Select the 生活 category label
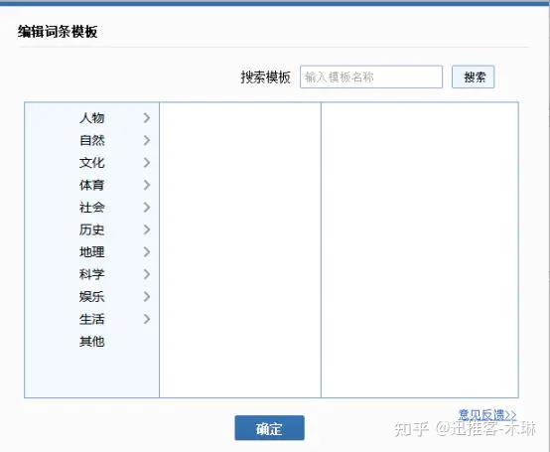Image resolution: width=550 pixels, height=452 pixels. (92, 319)
